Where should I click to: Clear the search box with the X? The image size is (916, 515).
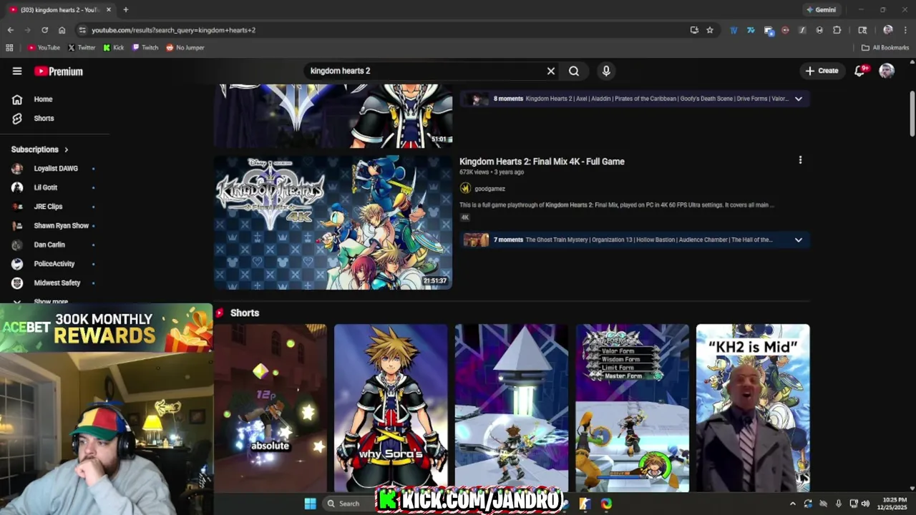click(551, 71)
